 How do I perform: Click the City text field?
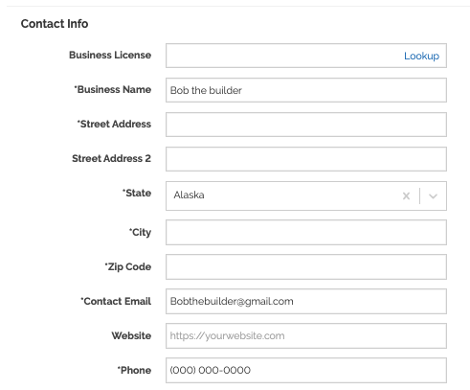306,232
